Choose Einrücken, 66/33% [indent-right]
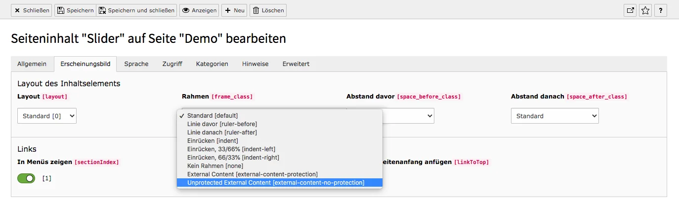Viewport: 679px width, 200px height. [280, 157]
